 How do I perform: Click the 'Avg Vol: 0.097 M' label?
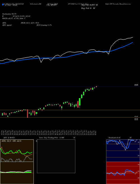coord(89,5)
